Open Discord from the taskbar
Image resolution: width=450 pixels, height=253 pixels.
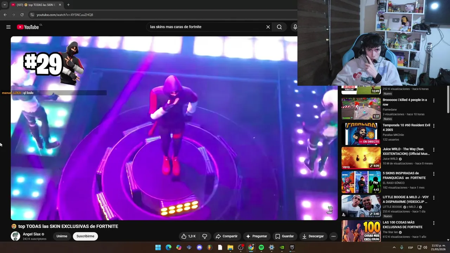pos(199,247)
